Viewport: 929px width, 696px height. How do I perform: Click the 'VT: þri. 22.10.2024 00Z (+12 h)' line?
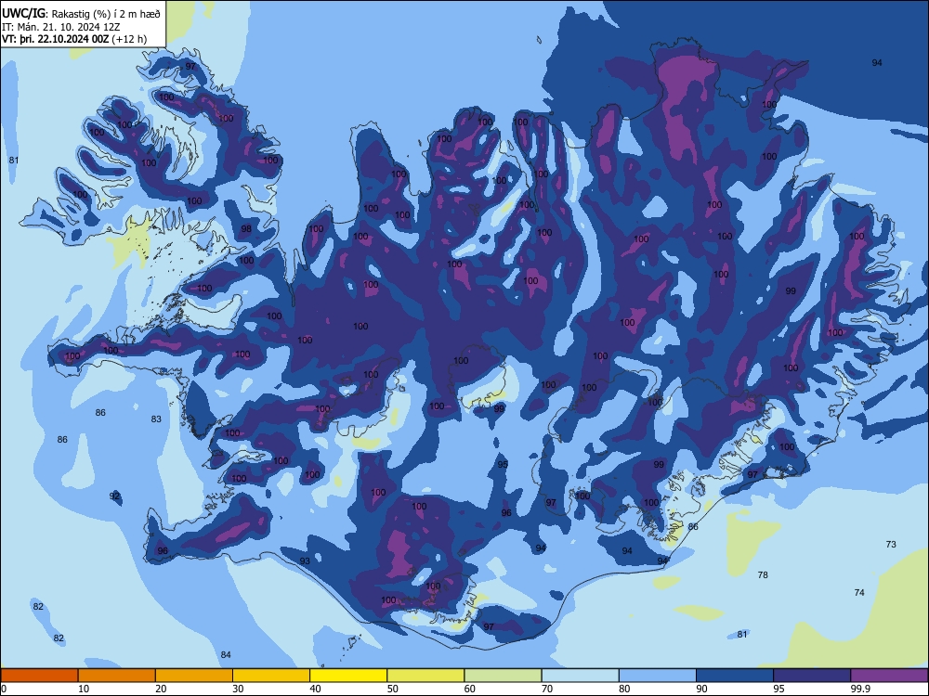74,39
